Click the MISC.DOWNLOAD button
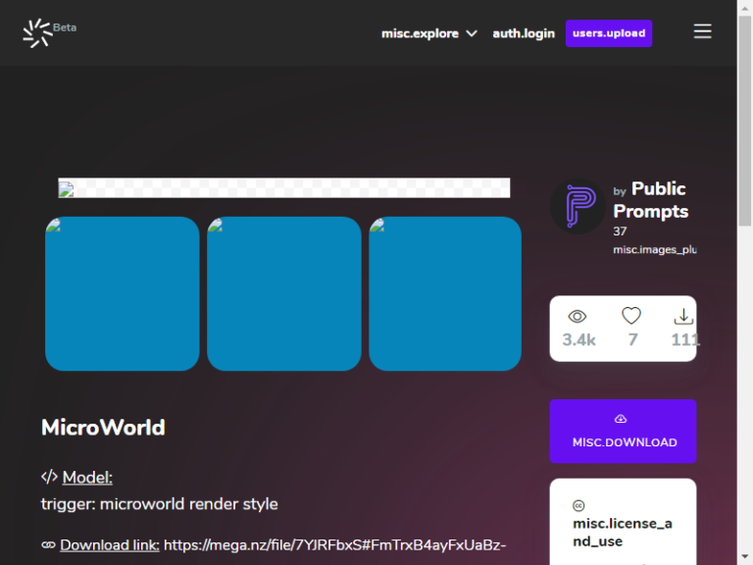This screenshot has height=565, width=753. tap(623, 431)
